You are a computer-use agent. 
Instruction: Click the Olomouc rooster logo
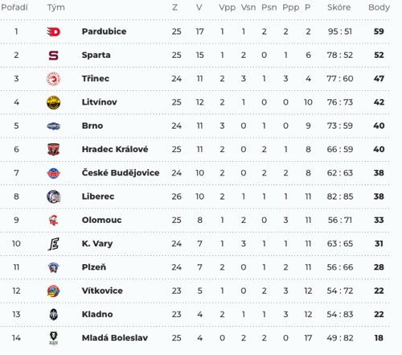53,221
